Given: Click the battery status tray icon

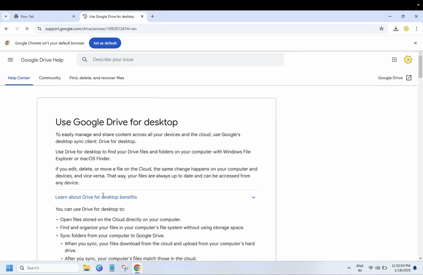Looking at the screenshot, I should click(x=385, y=268).
